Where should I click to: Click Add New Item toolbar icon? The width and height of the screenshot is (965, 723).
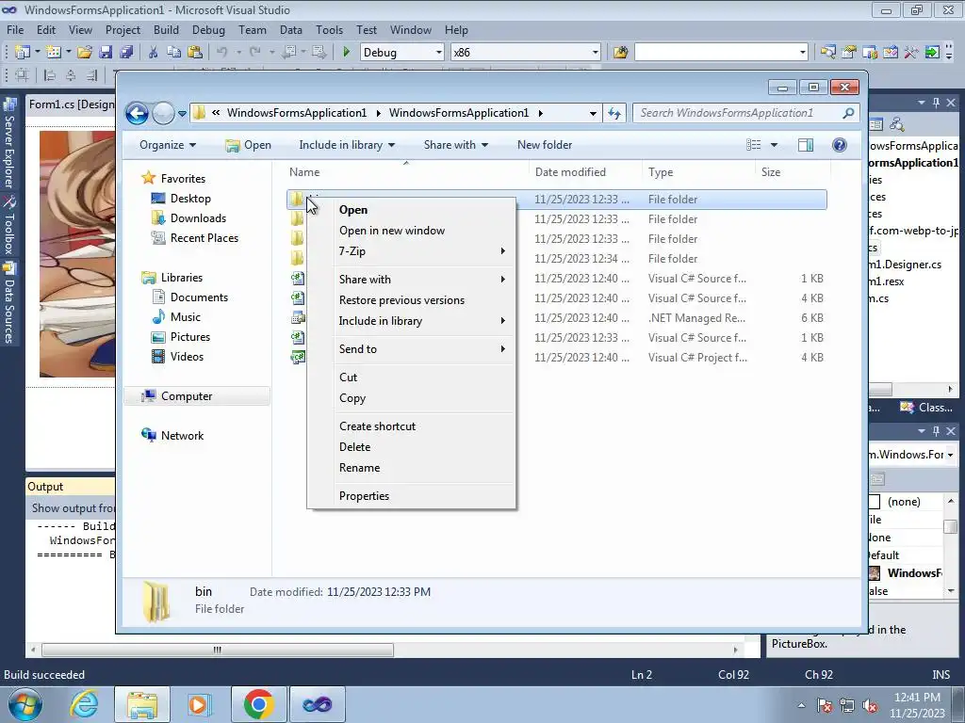click(54, 53)
